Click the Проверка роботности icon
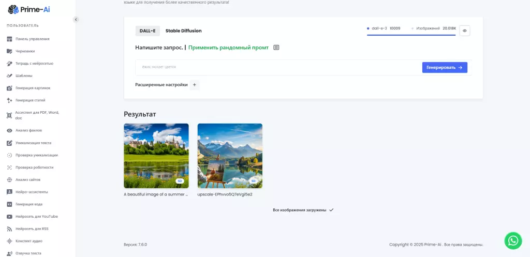 (9, 168)
